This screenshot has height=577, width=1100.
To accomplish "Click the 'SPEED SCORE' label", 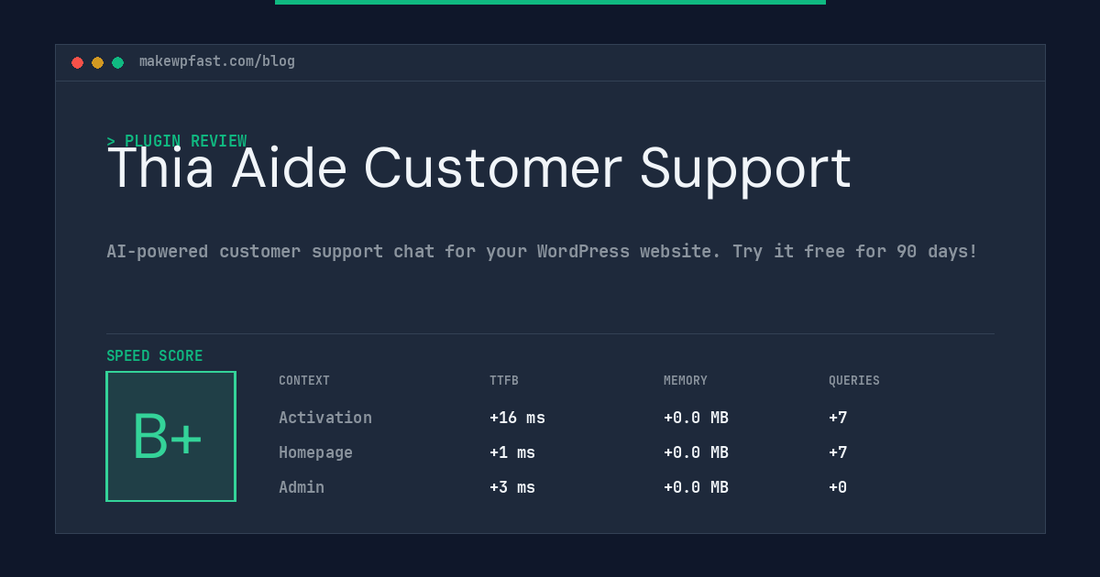I will (x=155, y=356).
